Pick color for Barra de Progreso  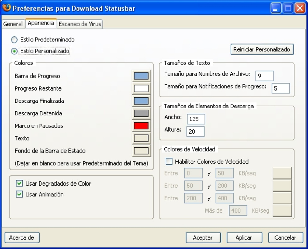click(141, 76)
